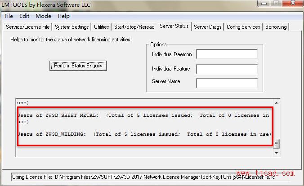Select the Server Status tab

pos(174,26)
